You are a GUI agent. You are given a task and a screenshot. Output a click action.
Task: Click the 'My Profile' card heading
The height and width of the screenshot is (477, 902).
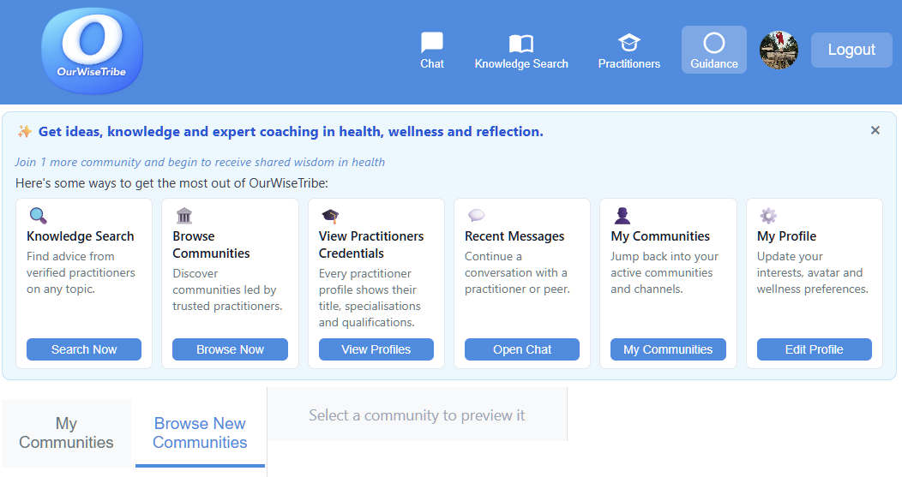tap(787, 236)
